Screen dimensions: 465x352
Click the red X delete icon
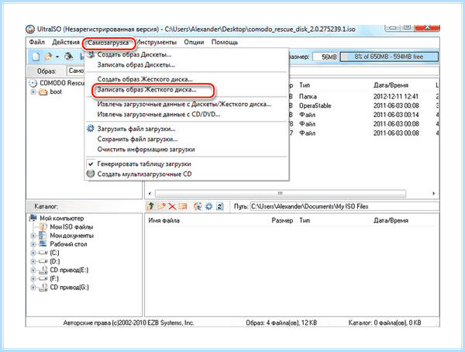click(172, 206)
